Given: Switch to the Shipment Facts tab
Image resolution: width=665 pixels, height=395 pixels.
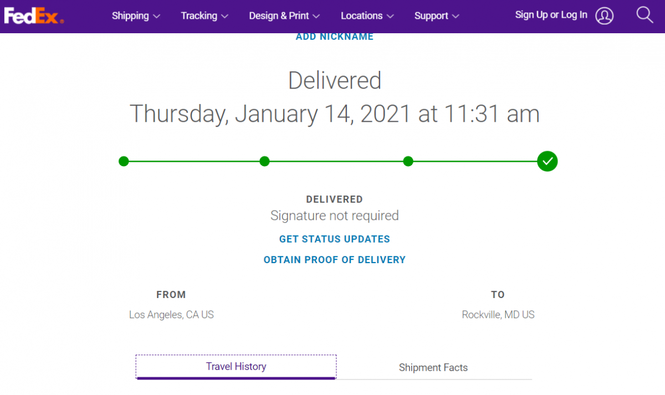Looking at the screenshot, I should coord(433,368).
